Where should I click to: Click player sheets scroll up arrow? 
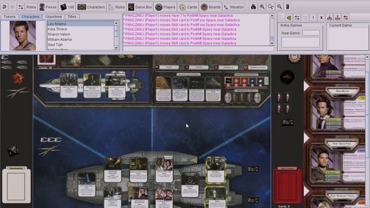point(368,57)
